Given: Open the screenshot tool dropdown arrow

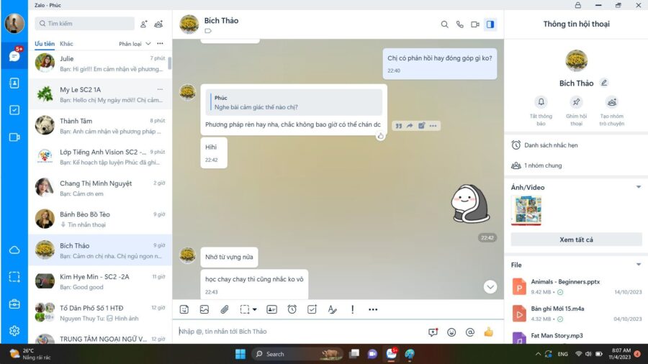Looking at the screenshot, I should coord(255,309).
